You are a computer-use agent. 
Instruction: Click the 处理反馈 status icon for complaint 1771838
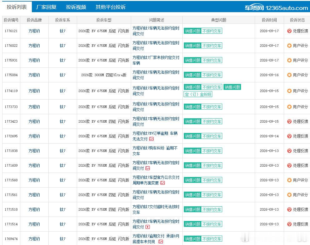click(289, 151)
